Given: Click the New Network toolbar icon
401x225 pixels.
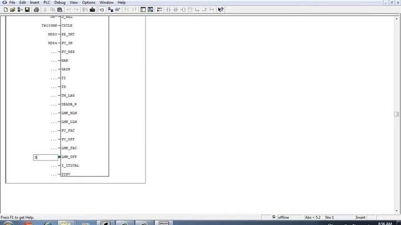Looking at the screenshot, I should pyautogui.click(x=159, y=10).
